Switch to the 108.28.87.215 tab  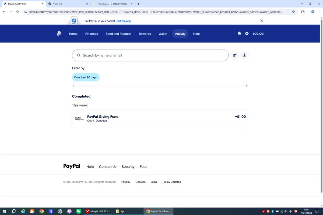coord(113,4)
